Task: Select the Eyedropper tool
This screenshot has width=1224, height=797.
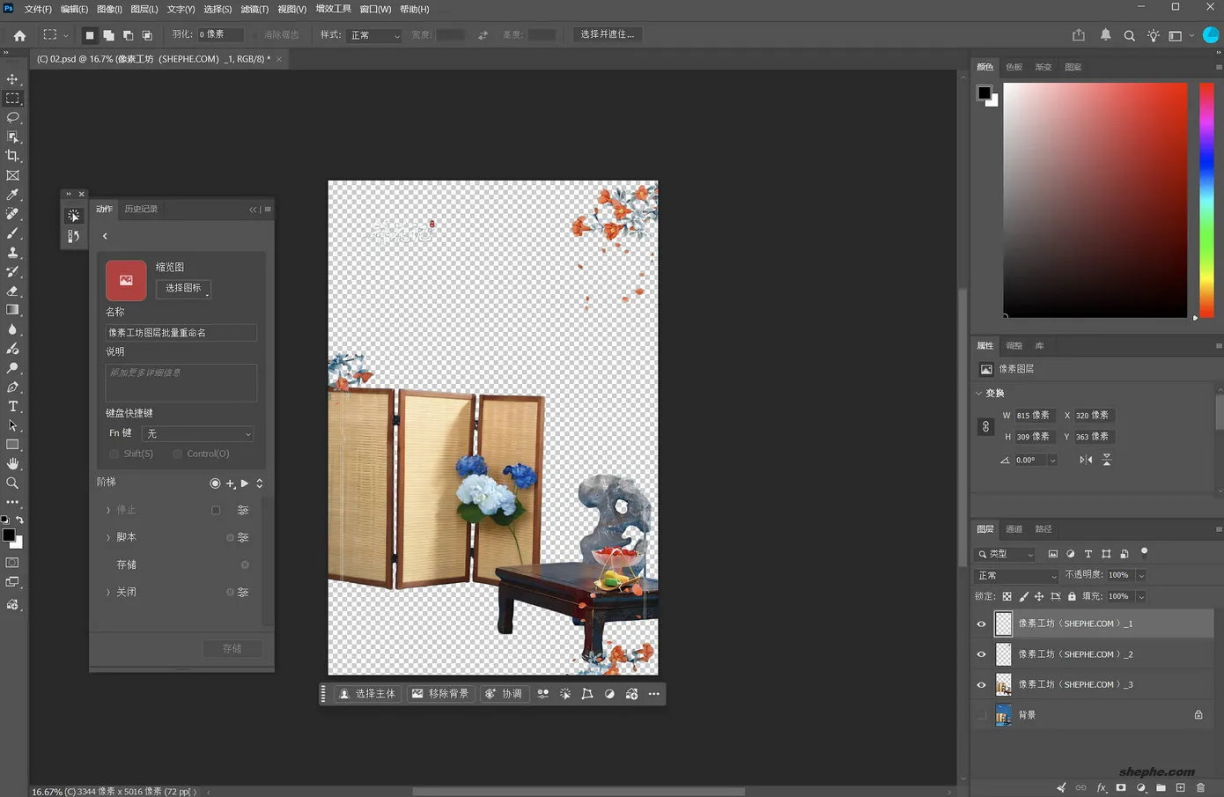Action: (12, 195)
